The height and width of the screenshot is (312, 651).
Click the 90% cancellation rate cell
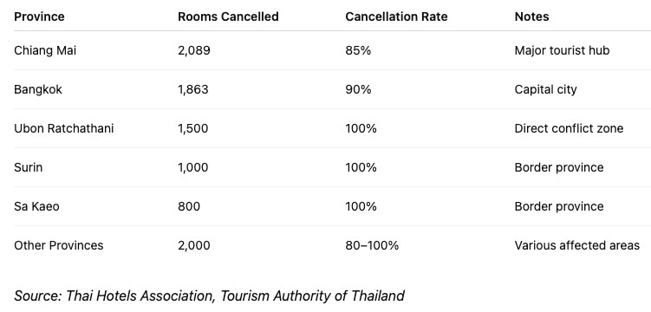click(x=358, y=89)
